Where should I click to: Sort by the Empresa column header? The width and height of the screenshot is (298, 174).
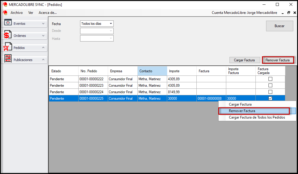(x=123, y=71)
